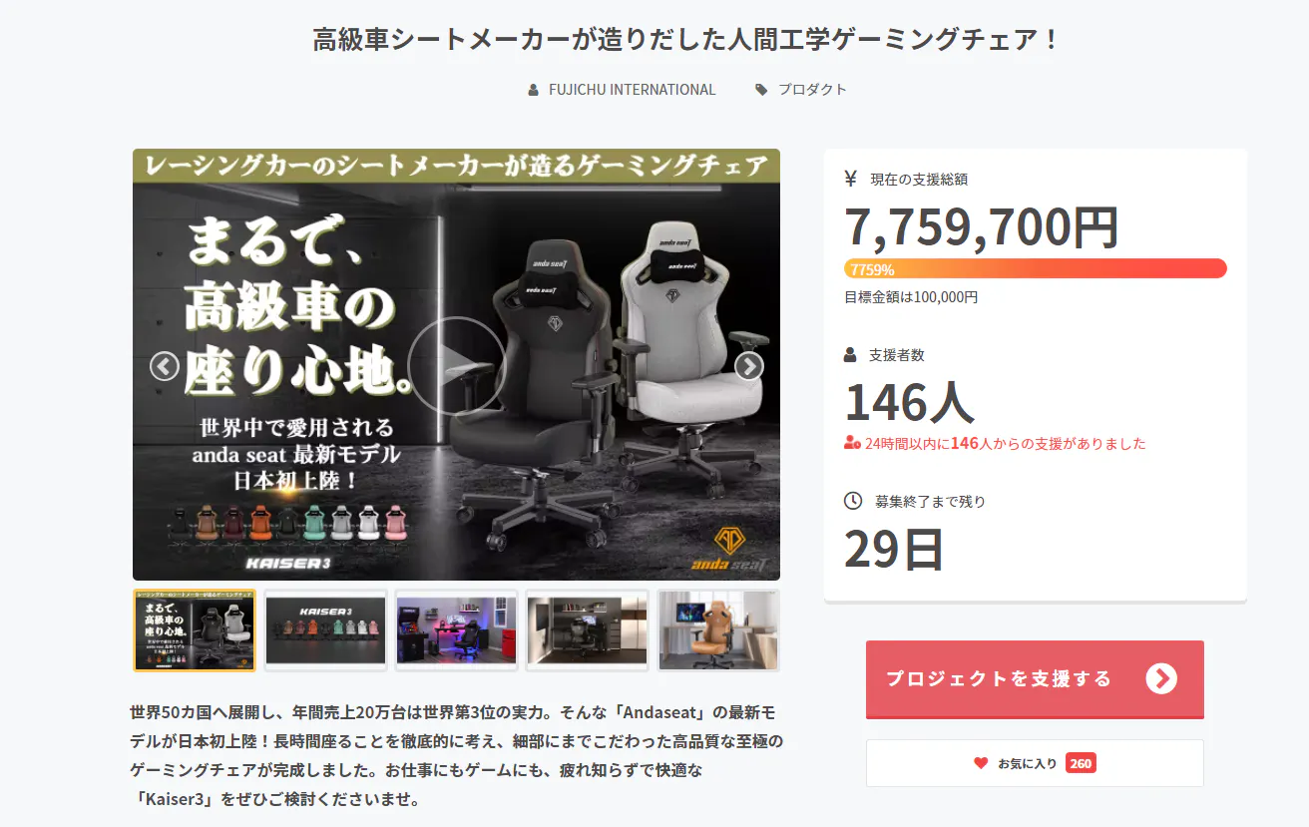Click the heart icon in favorites button
Screen dimensions: 1309x827
(981, 763)
